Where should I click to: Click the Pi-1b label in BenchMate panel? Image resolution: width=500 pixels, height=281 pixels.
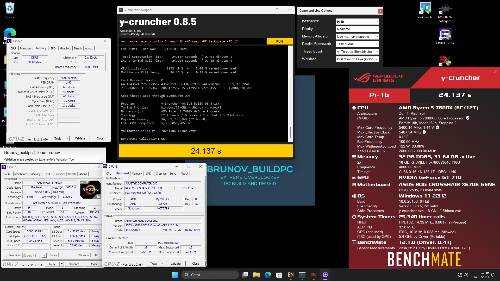(379, 95)
